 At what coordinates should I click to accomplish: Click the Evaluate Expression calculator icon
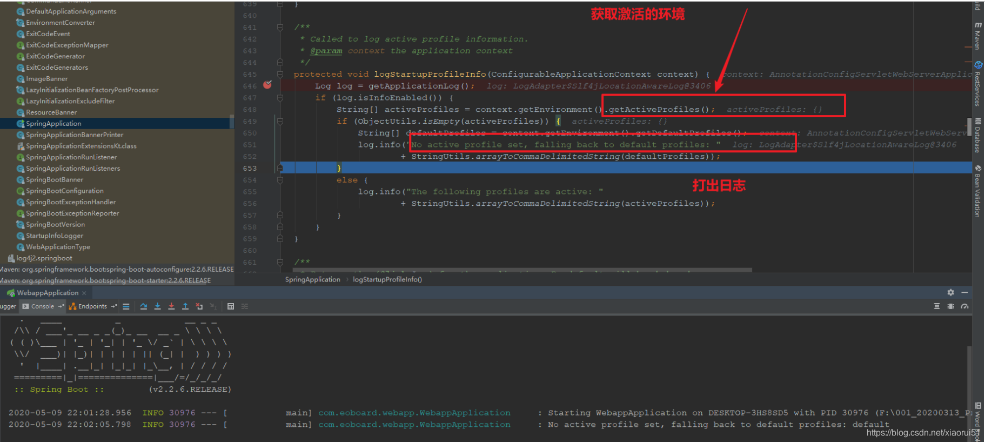coord(231,306)
